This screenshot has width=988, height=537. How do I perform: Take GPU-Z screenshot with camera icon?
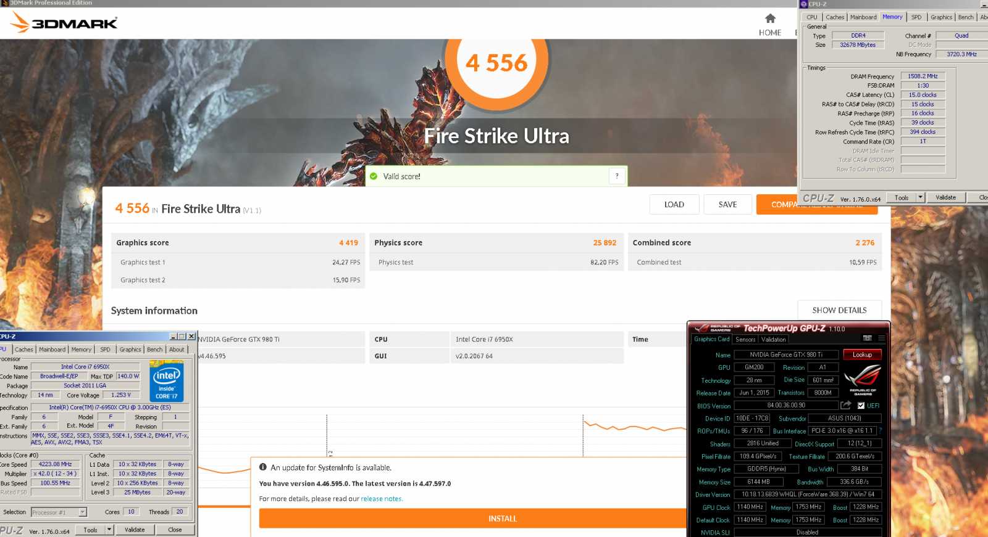[867, 338]
